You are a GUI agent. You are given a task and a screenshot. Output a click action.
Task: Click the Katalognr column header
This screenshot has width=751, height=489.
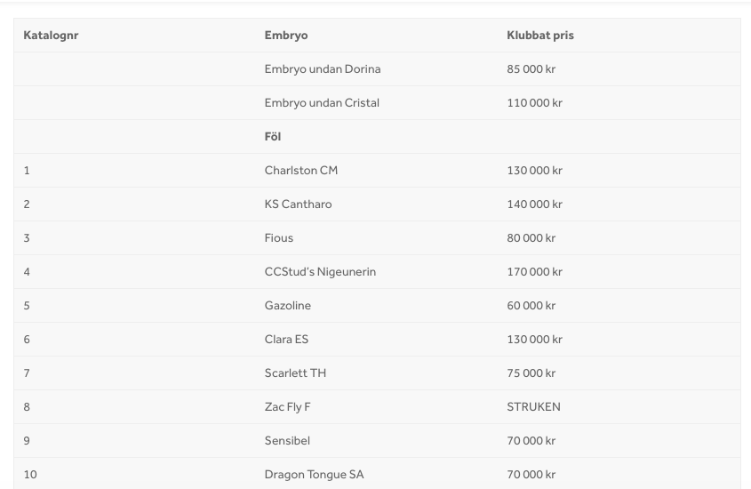coord(51,36)
